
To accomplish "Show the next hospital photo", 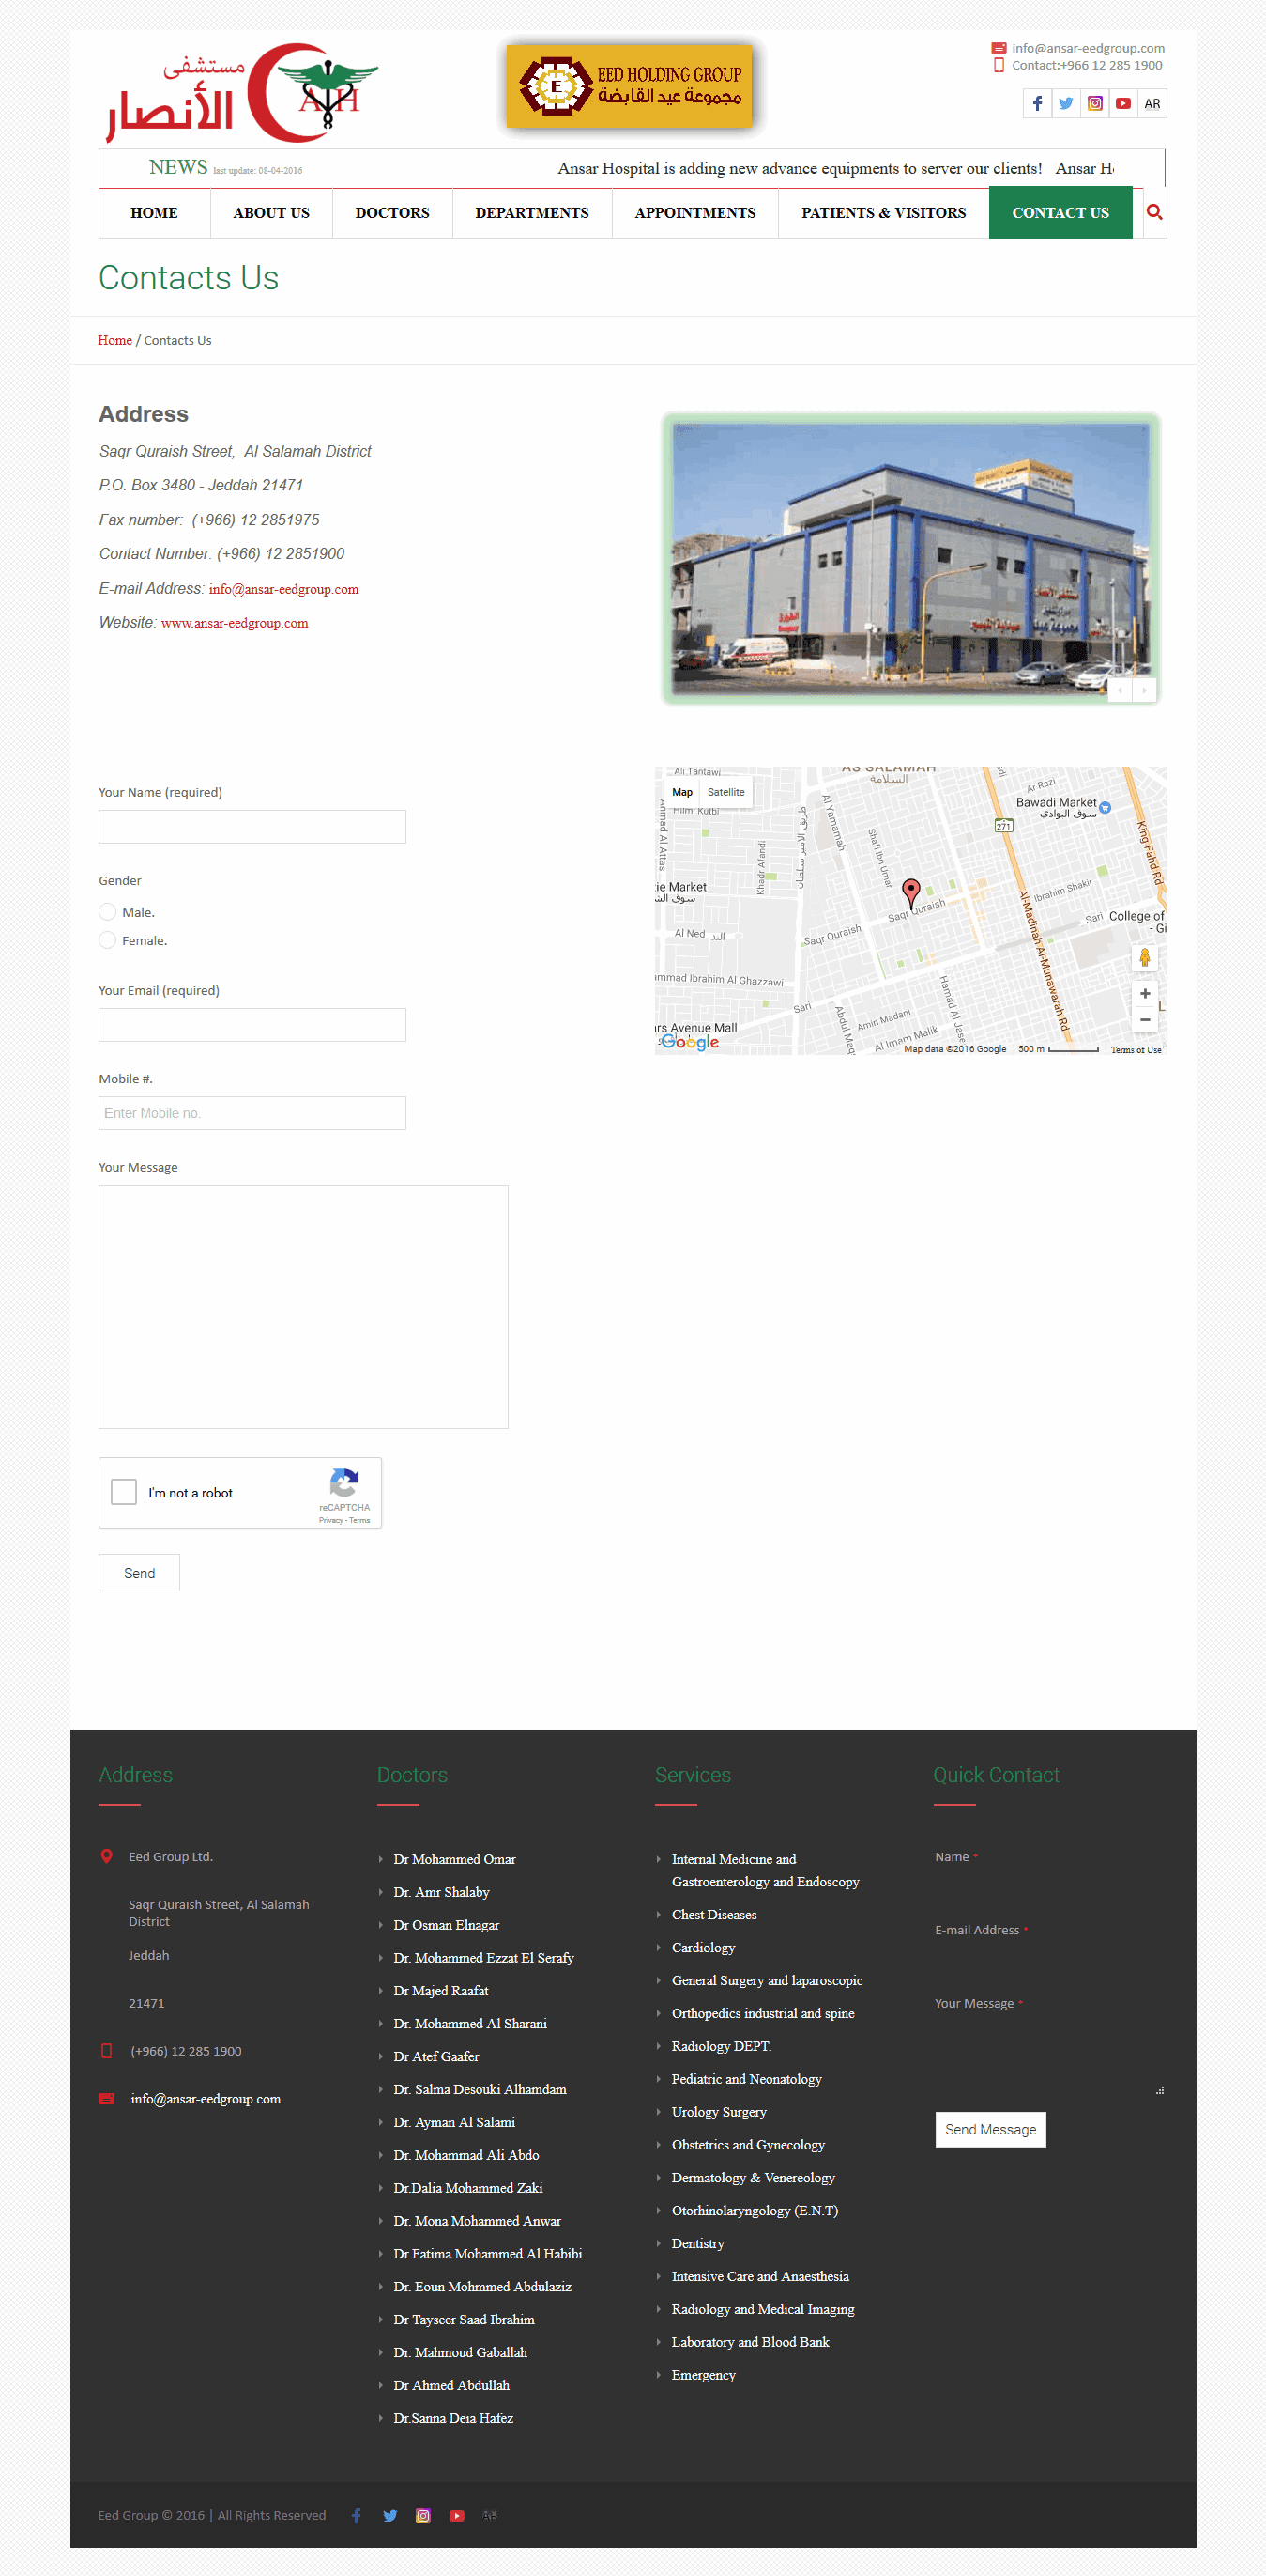I will point(1144,690).
